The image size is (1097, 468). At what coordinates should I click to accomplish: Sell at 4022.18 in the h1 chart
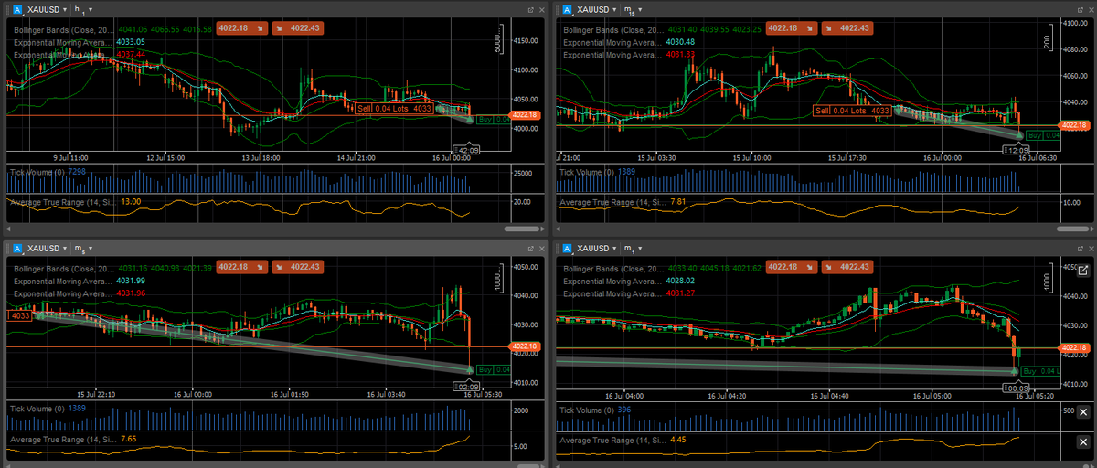pos(241,28)
